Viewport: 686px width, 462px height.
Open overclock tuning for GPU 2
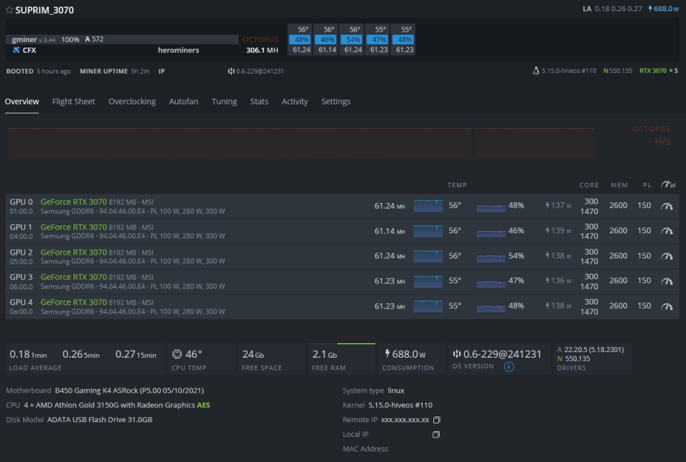pos(666,256)
